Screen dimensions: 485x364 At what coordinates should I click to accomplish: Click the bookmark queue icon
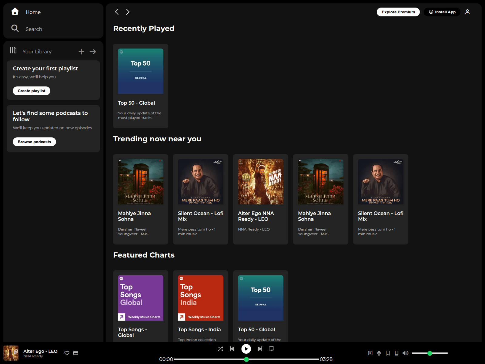click(x=388, y=353)
